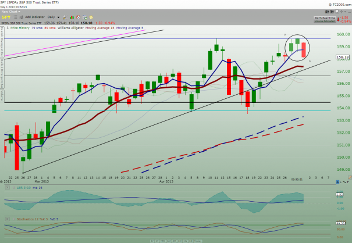
Task: Click Add Indicator
Action: (35, 17)
